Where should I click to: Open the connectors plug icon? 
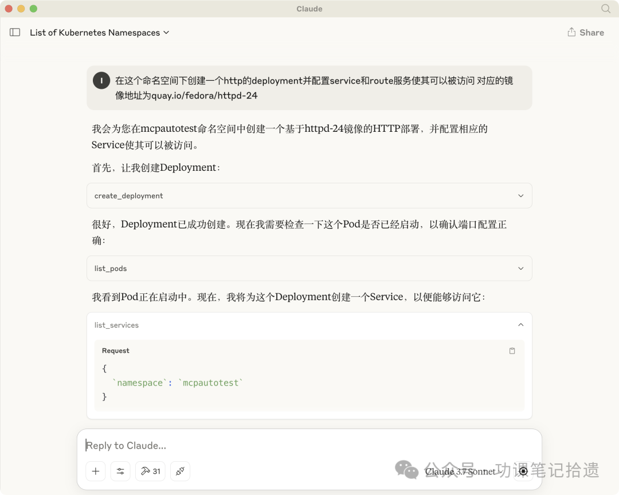[x=180, y=471]
